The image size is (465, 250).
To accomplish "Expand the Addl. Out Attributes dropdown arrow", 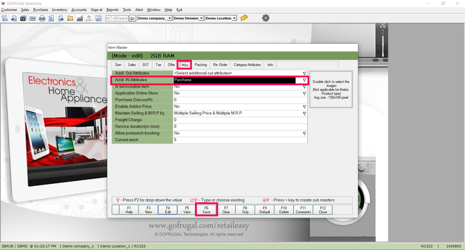I will 304,73.
